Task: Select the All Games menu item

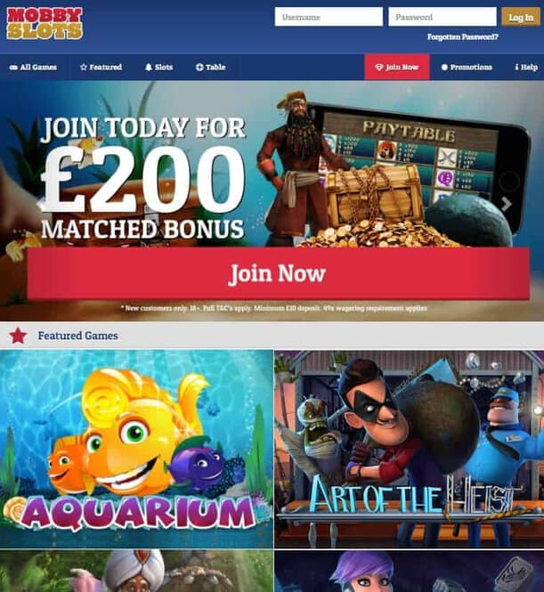Action: [33, 67]
